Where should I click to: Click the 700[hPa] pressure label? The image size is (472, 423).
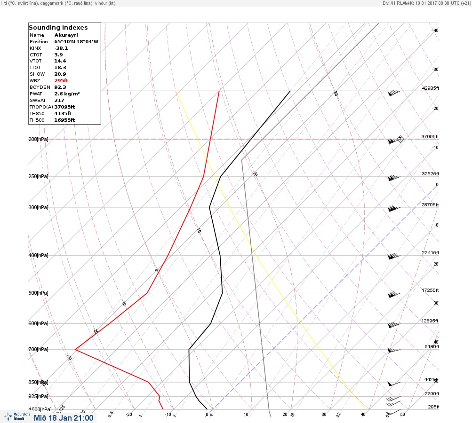click(38, 349)
